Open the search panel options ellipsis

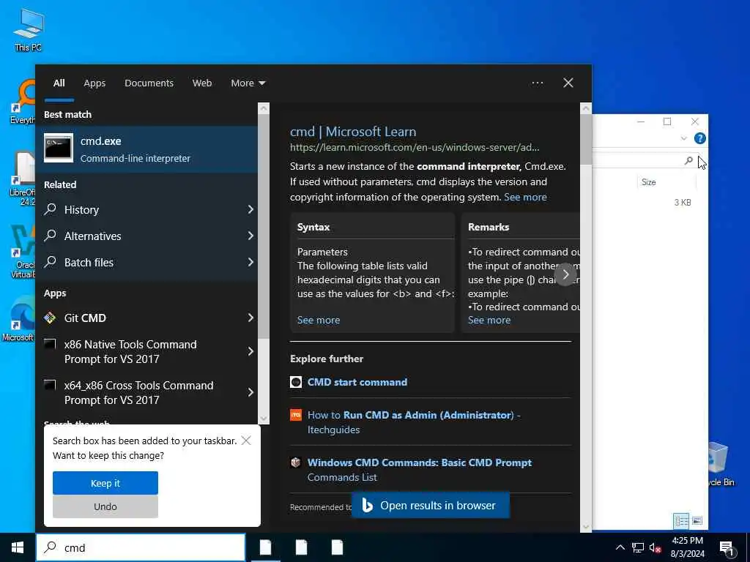click(537, 83)
